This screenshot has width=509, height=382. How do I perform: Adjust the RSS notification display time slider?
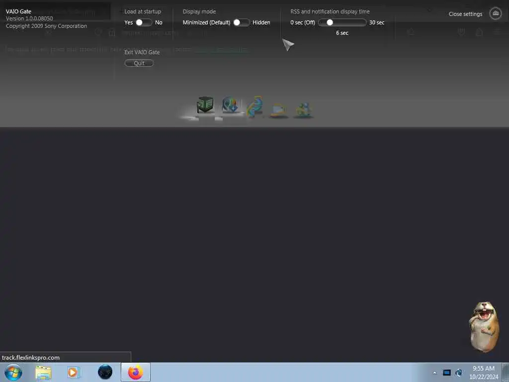[342, 22]
